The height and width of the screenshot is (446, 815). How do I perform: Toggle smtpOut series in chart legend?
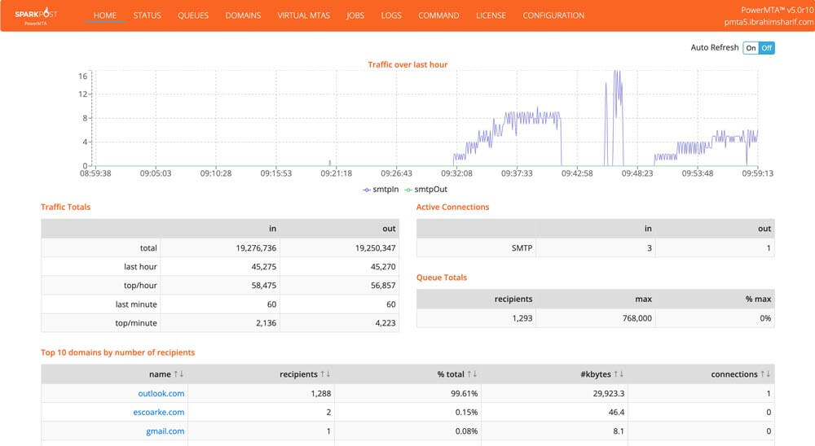(425, 190)
